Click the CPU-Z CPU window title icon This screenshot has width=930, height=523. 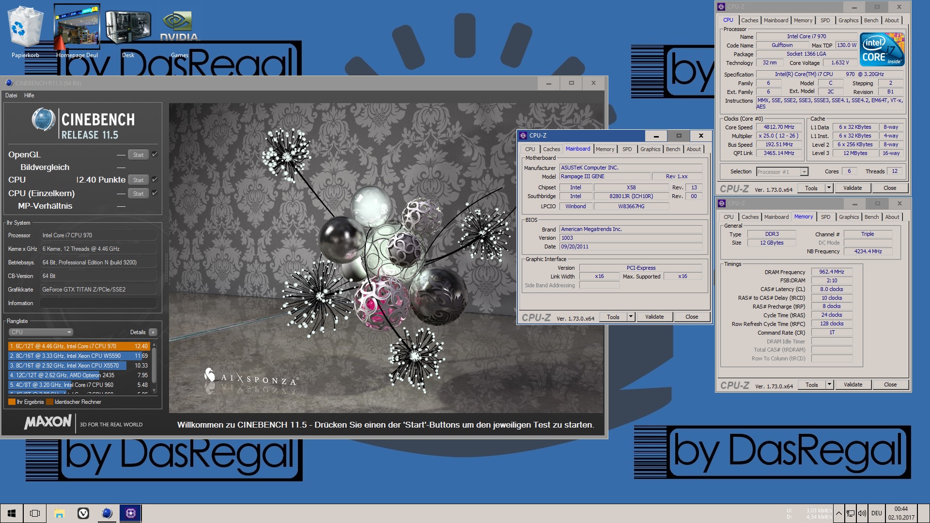click(722, 7)
